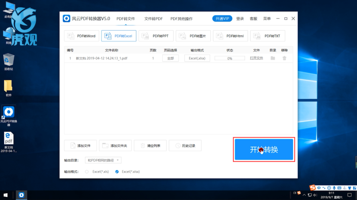
Task: Open 客服 customer service
Action: [253, 18]
